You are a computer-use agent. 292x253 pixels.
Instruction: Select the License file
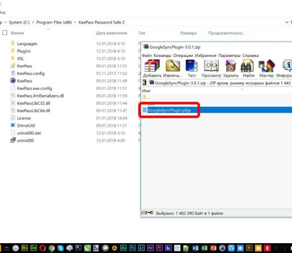pos(24,118)
